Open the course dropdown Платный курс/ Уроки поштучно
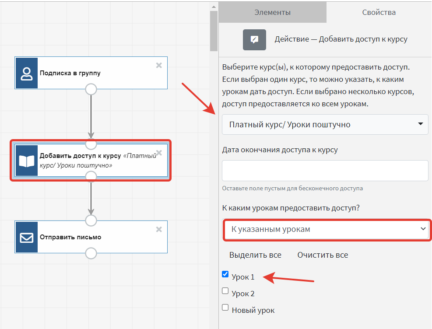The width and height of the screenshot is (432, 329). [325, 125]
